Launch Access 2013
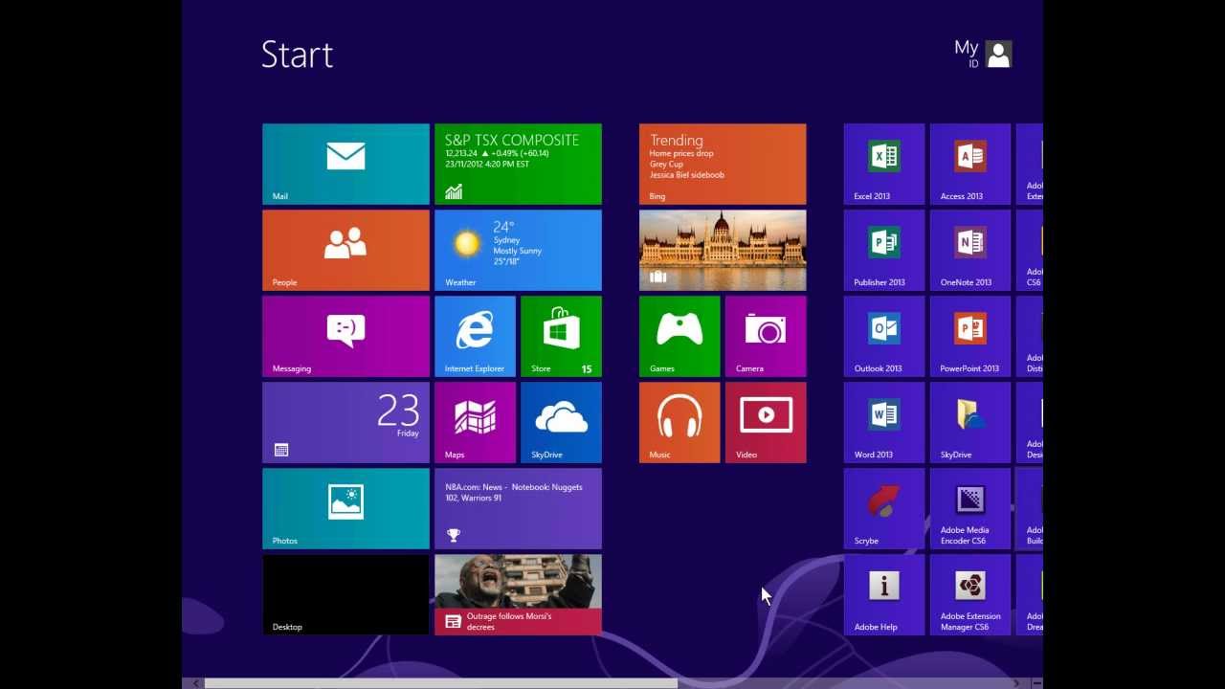 tap(970, 164)
